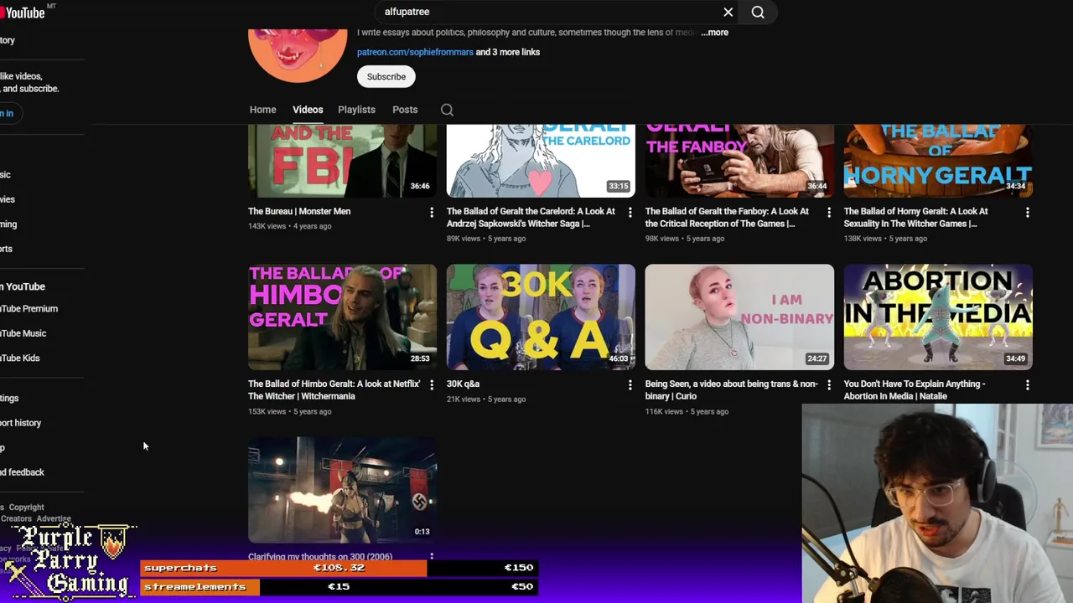1073x603 pixels.
Task: Open Report history in the sidebar
Action: click(20, 423)
